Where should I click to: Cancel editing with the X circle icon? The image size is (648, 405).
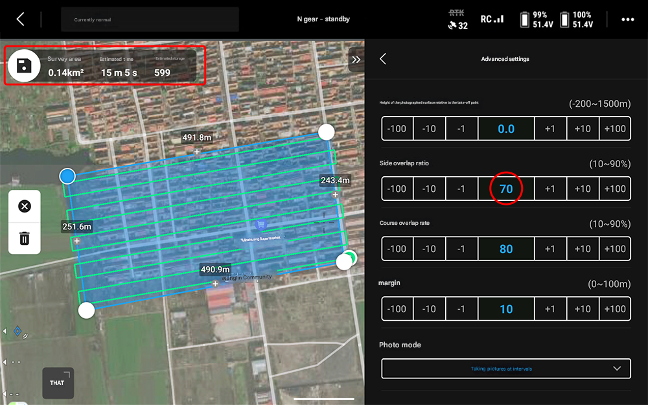[25, 207]
